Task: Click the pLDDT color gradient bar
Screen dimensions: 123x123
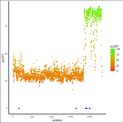Action: (112, 60)
